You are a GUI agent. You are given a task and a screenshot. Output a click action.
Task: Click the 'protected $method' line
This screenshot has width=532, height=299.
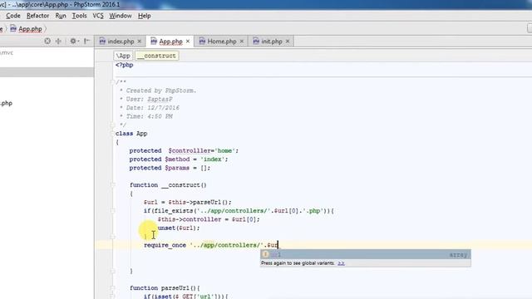coord(179,159)
